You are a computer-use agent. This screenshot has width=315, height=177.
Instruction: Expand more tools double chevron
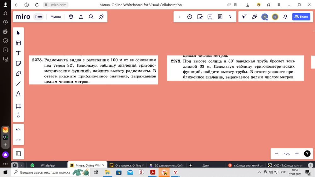coord(18,116)
